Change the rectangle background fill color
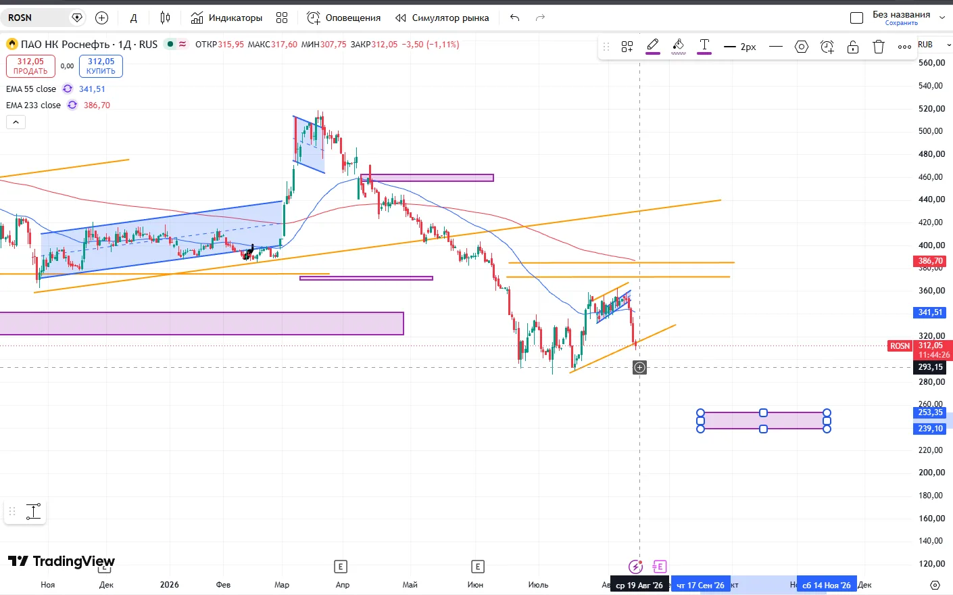The image size is (953, 595). [x=679, y=47]
